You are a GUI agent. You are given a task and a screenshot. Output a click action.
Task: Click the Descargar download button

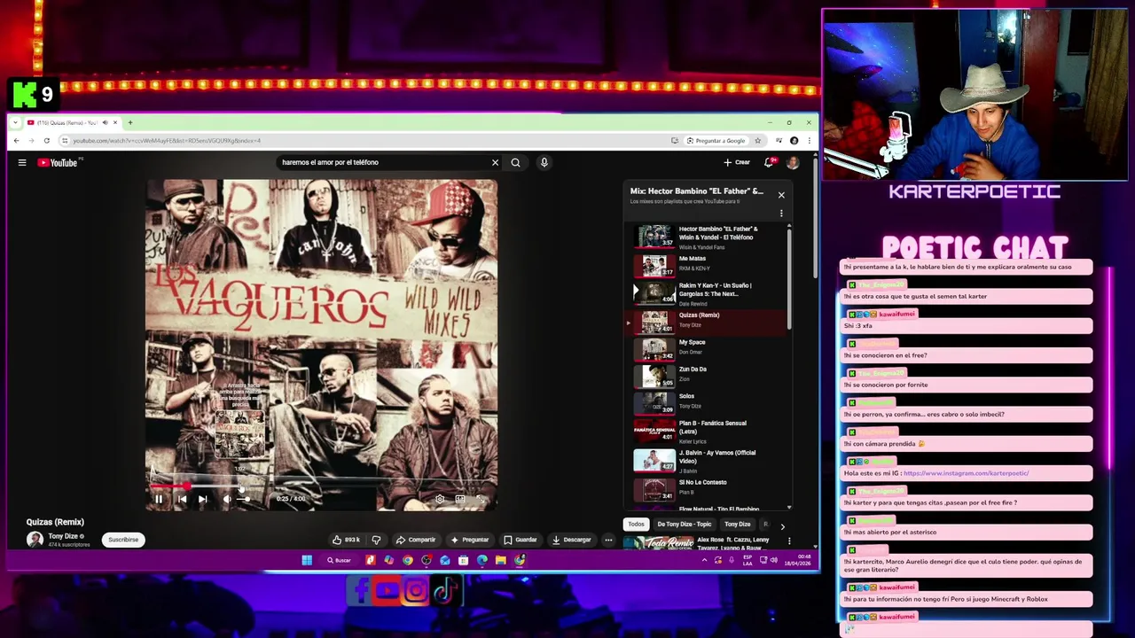(x=571, y=540)
